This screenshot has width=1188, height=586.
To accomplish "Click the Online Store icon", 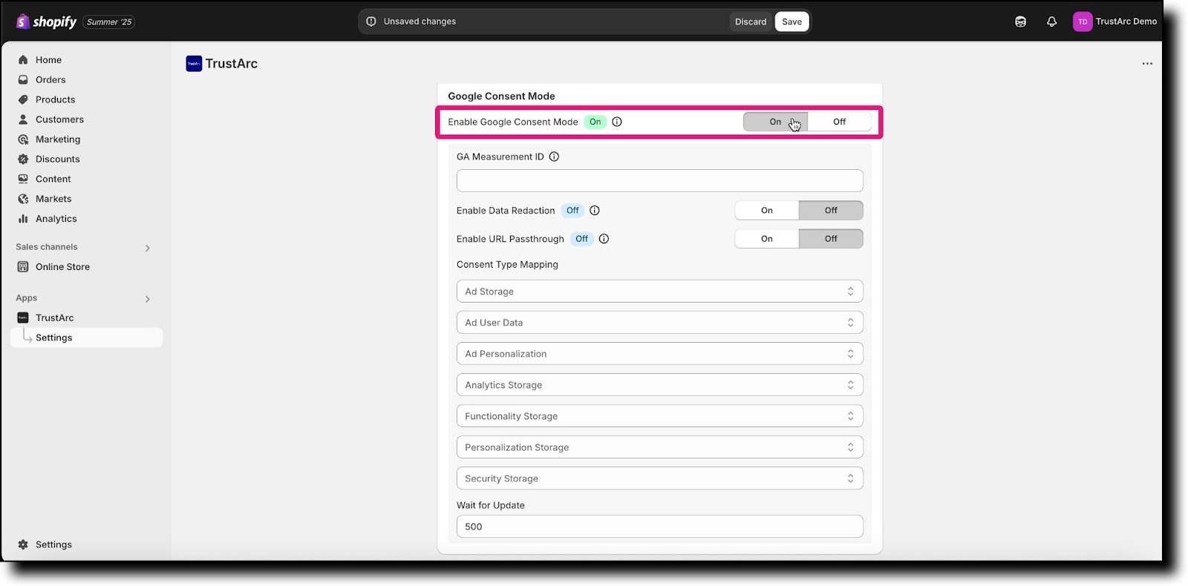I will [x=23, y=267].
